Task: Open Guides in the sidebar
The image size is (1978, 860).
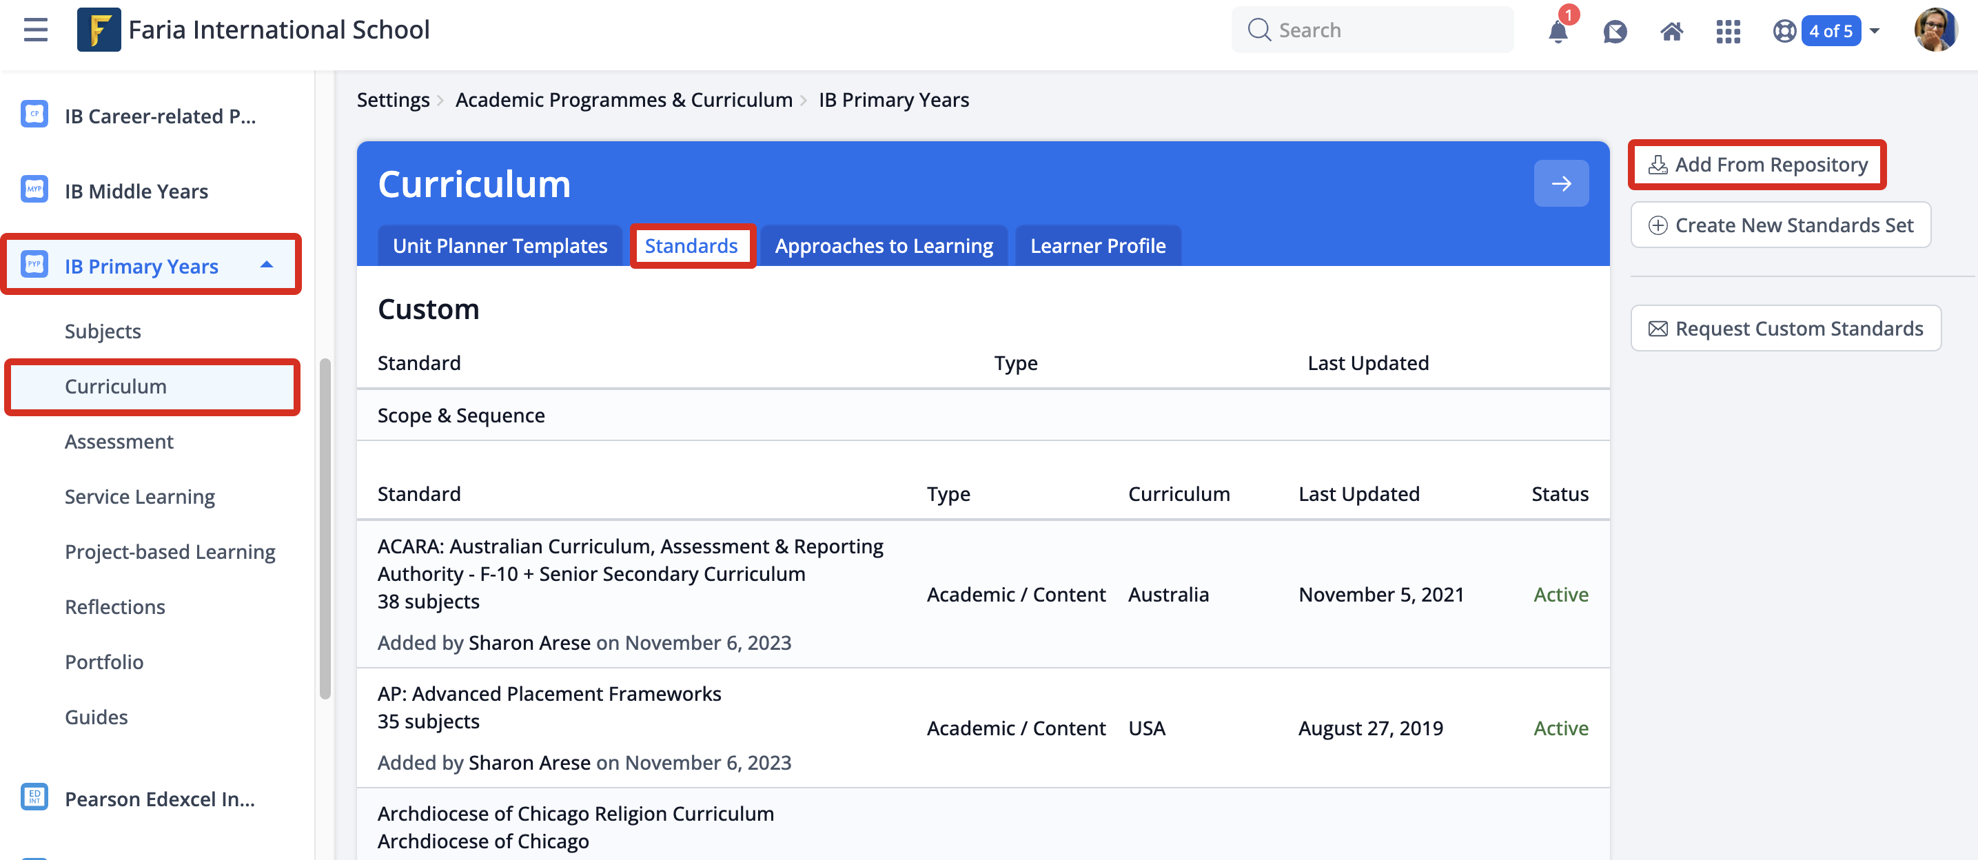Action: click(96, 717)
